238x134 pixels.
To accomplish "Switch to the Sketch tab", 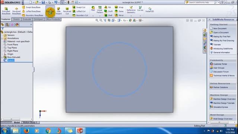I will [16, 19].
